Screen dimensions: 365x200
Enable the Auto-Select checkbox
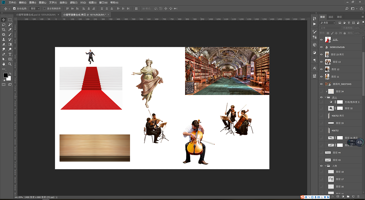(x=15, y=9)
